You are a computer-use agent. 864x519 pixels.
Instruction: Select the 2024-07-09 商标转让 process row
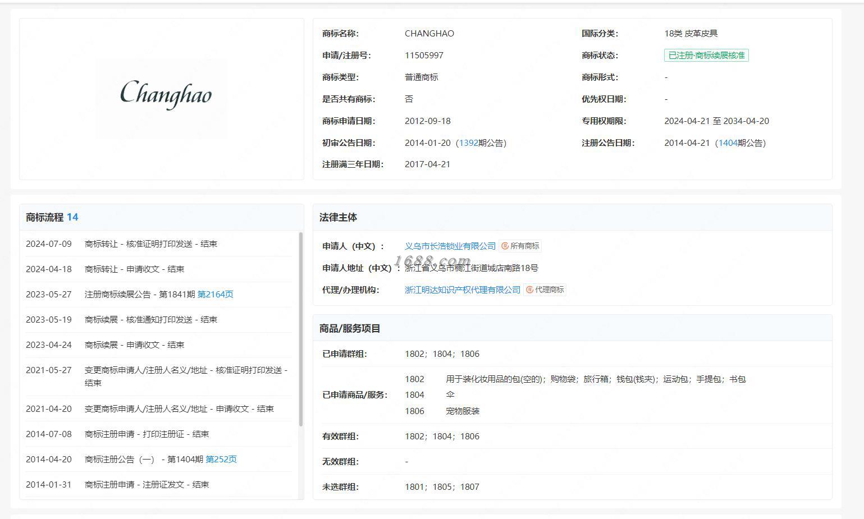click(x=158, y=244)
